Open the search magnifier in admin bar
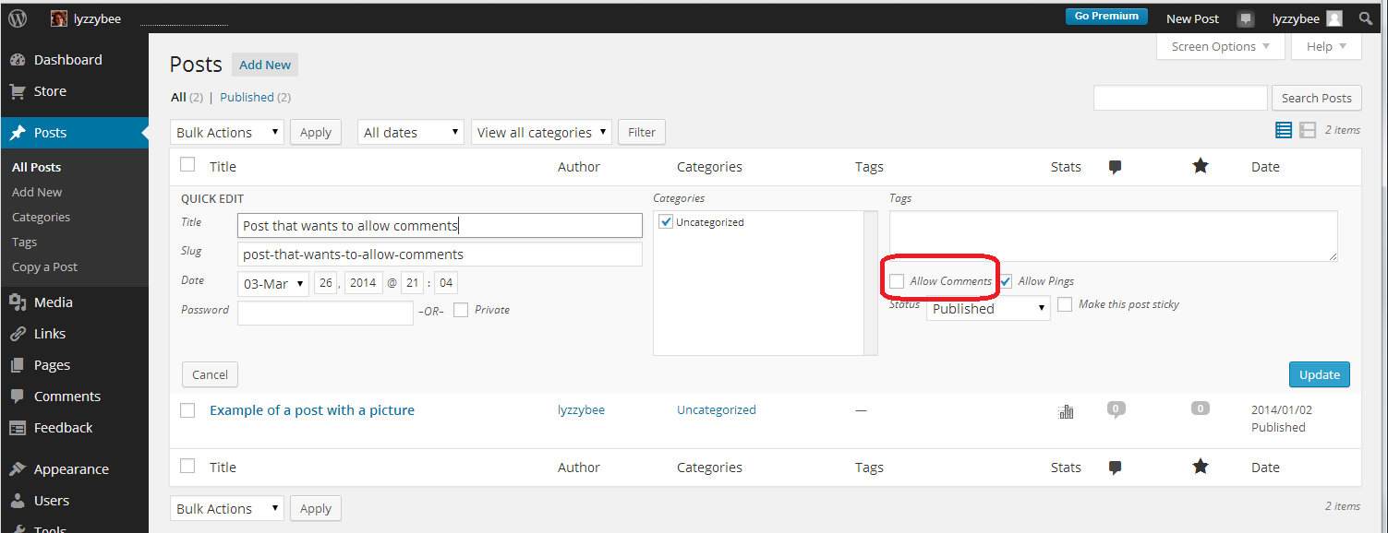The height and width of the screenshot is (533, 1388). coord(1365,18)
